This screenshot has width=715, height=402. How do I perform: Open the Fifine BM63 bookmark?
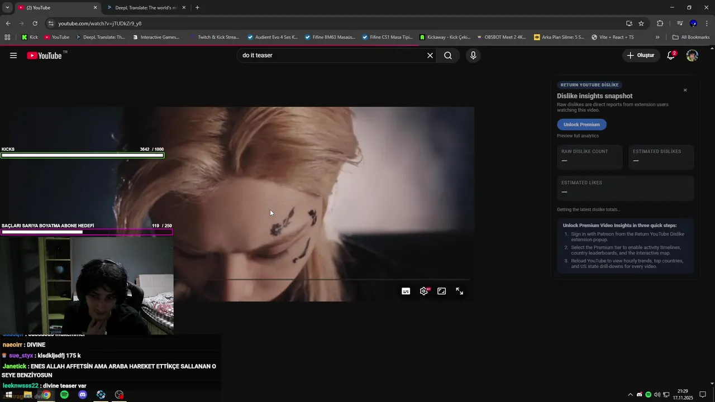click(x=330, y=37)
